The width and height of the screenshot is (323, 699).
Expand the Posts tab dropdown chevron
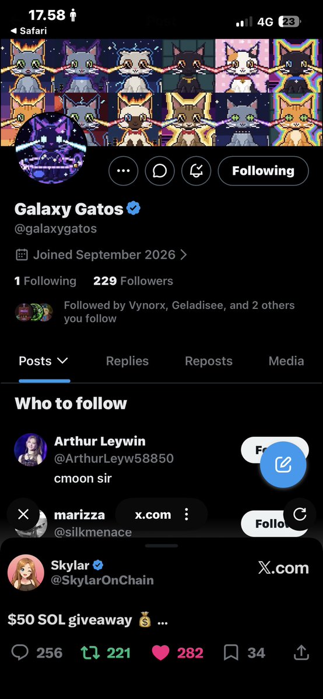[62, 361]
